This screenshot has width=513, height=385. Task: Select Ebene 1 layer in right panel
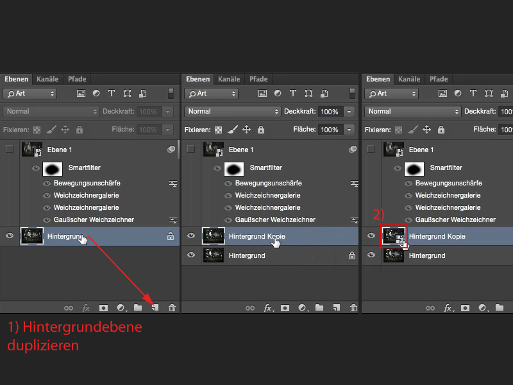[x=437, y=150]
